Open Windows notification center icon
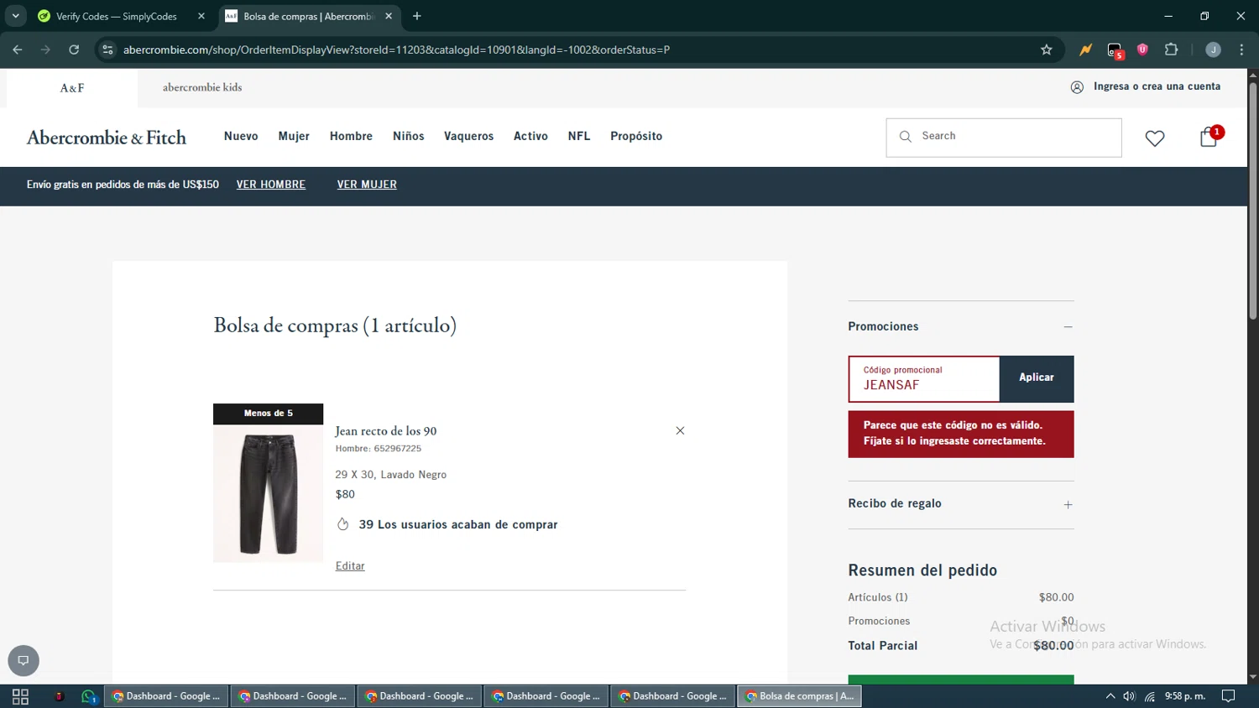 [1228, 696]
